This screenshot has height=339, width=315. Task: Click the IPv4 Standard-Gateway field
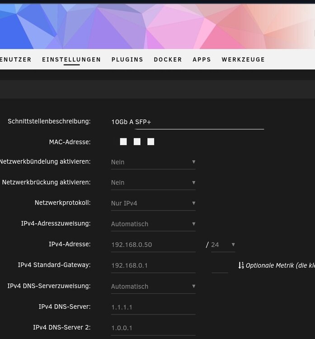point(153,265)
